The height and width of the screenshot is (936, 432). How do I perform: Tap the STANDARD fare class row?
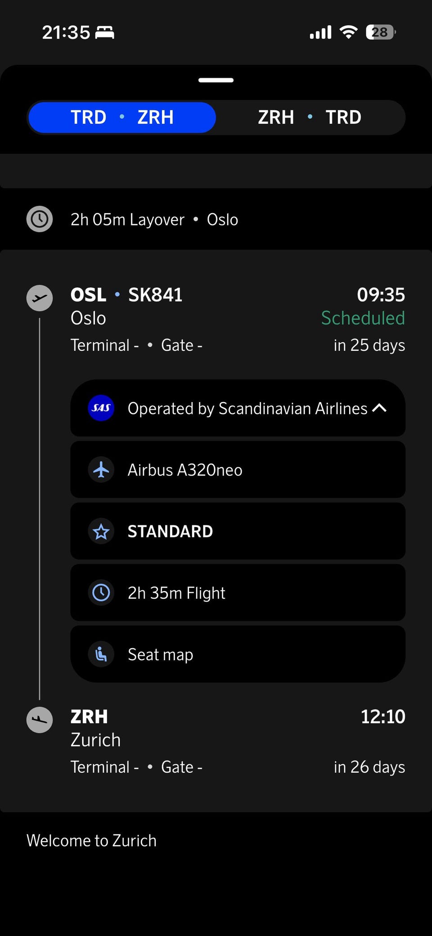pos(238,532)
